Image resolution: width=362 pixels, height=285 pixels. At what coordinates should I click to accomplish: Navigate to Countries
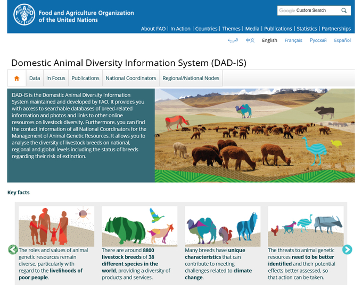tap(206, 29)
